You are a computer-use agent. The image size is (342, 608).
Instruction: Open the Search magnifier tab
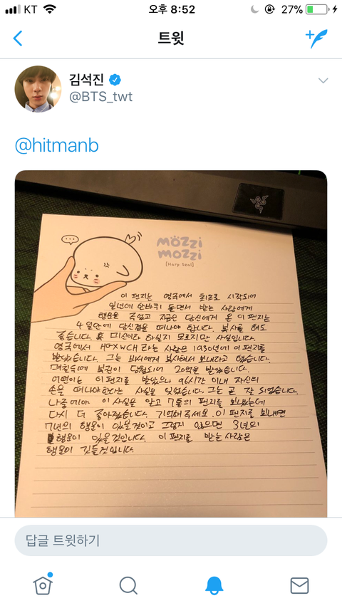[128, 585]
